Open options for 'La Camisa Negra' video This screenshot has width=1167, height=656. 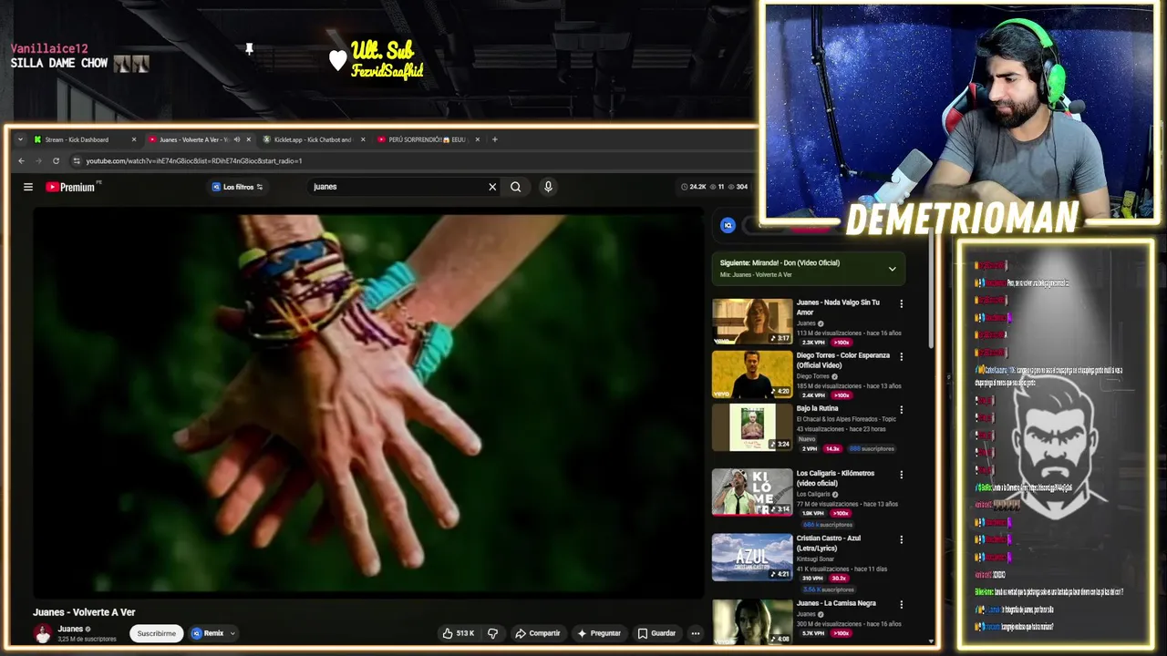(x=902, y=604)
